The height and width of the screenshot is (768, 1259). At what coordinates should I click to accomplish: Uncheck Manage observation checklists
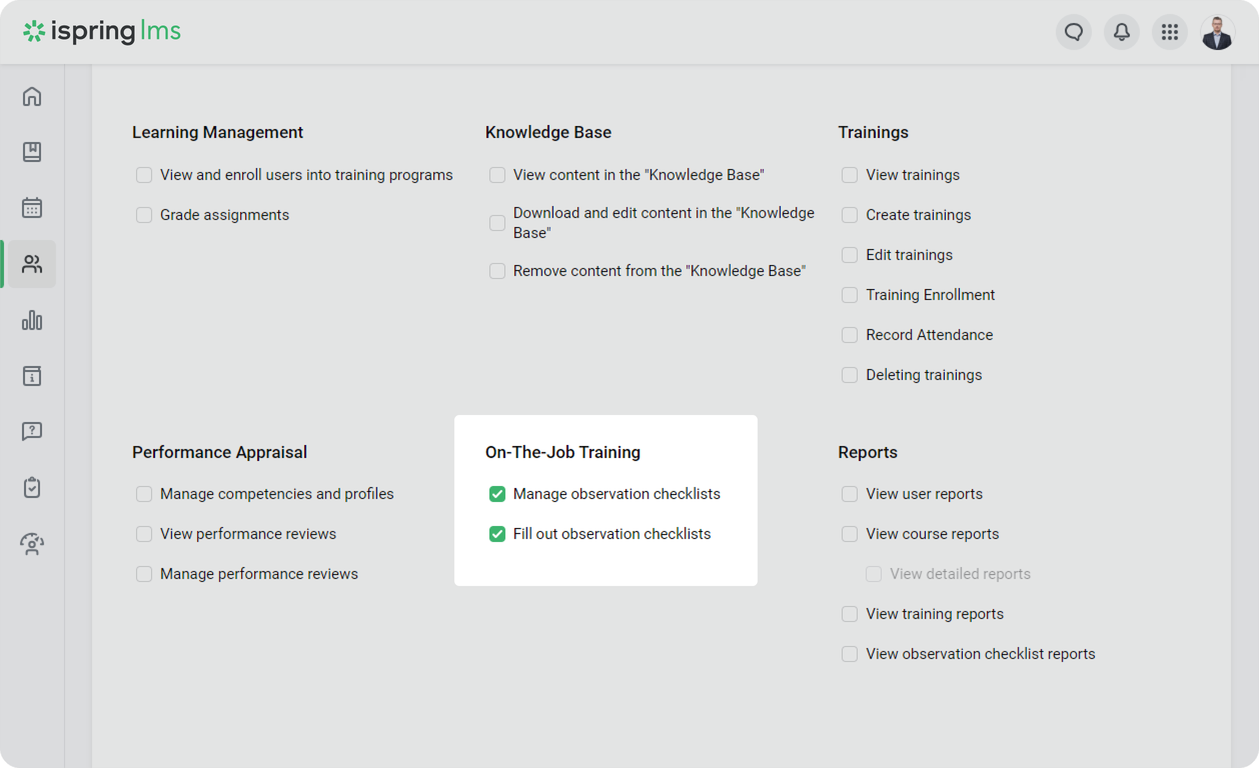click(x=497, y=494)
